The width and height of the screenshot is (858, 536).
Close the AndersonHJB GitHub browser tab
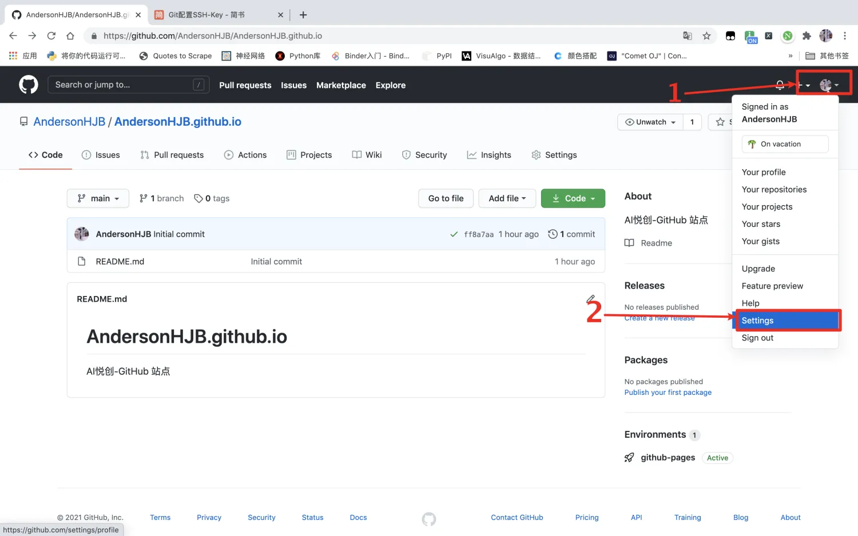point(138,15)
